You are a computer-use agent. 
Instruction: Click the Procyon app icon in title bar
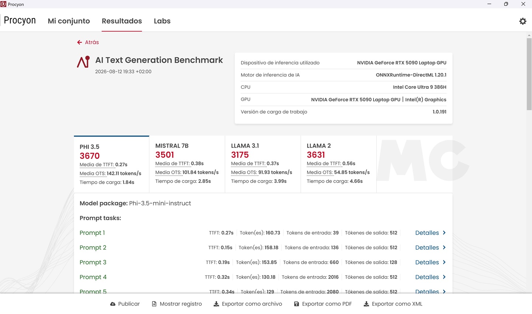(x=3, y=4)
